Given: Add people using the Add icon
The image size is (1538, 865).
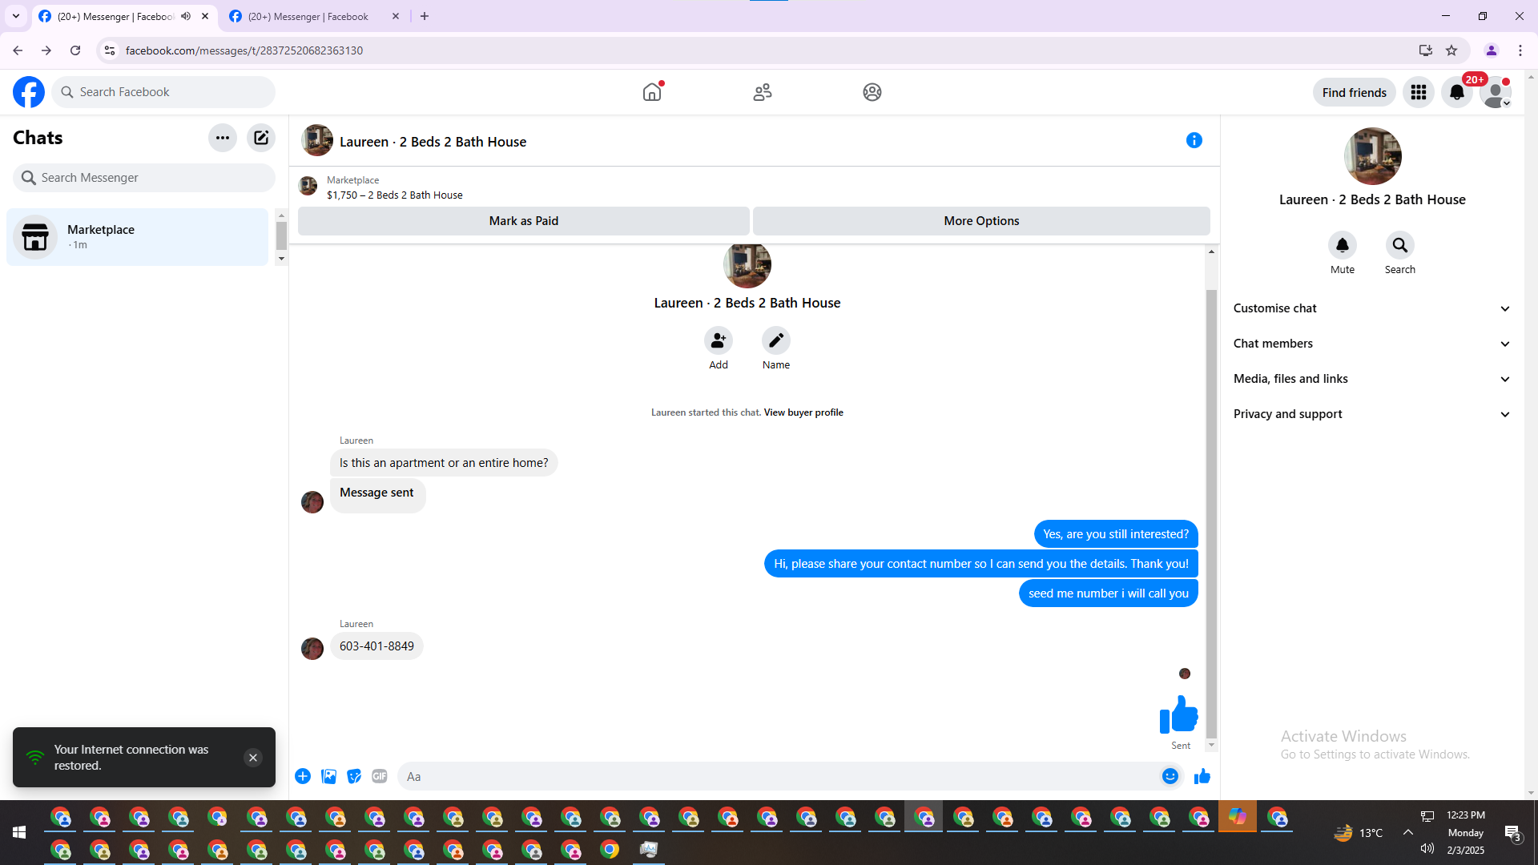Looking at the screenshot, I should [719, 340].
